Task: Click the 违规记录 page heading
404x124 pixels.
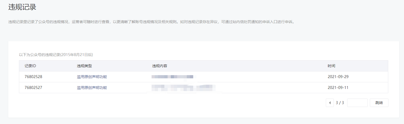Action: click(x=22, y=7)
